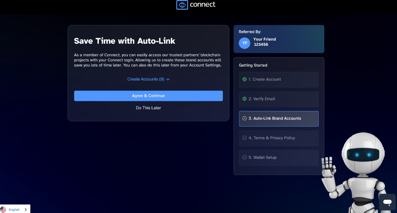Image resolution: width=397 pixels, height=213 pixels.
Task: Select step 3 Auto-Link Brand Accounts
Action: [279, 119]
